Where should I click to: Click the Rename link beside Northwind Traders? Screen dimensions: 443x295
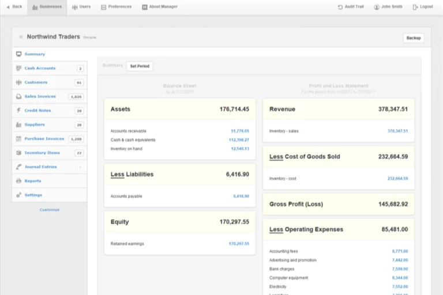89,37
